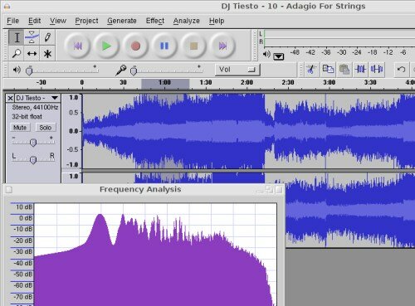The width and height of the screenshot is (415, 306).
Task: Click the meter speaker icon
Action: click(266, 54)
